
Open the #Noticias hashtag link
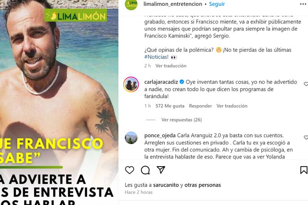pyautogui.click(x=156, y=57)
